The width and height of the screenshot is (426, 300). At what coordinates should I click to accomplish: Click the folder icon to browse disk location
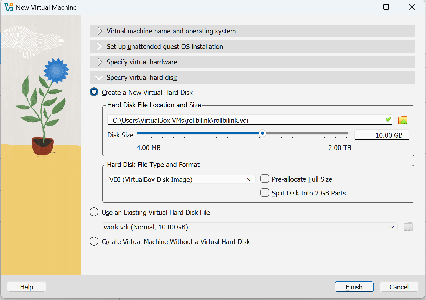pos(402,120)
